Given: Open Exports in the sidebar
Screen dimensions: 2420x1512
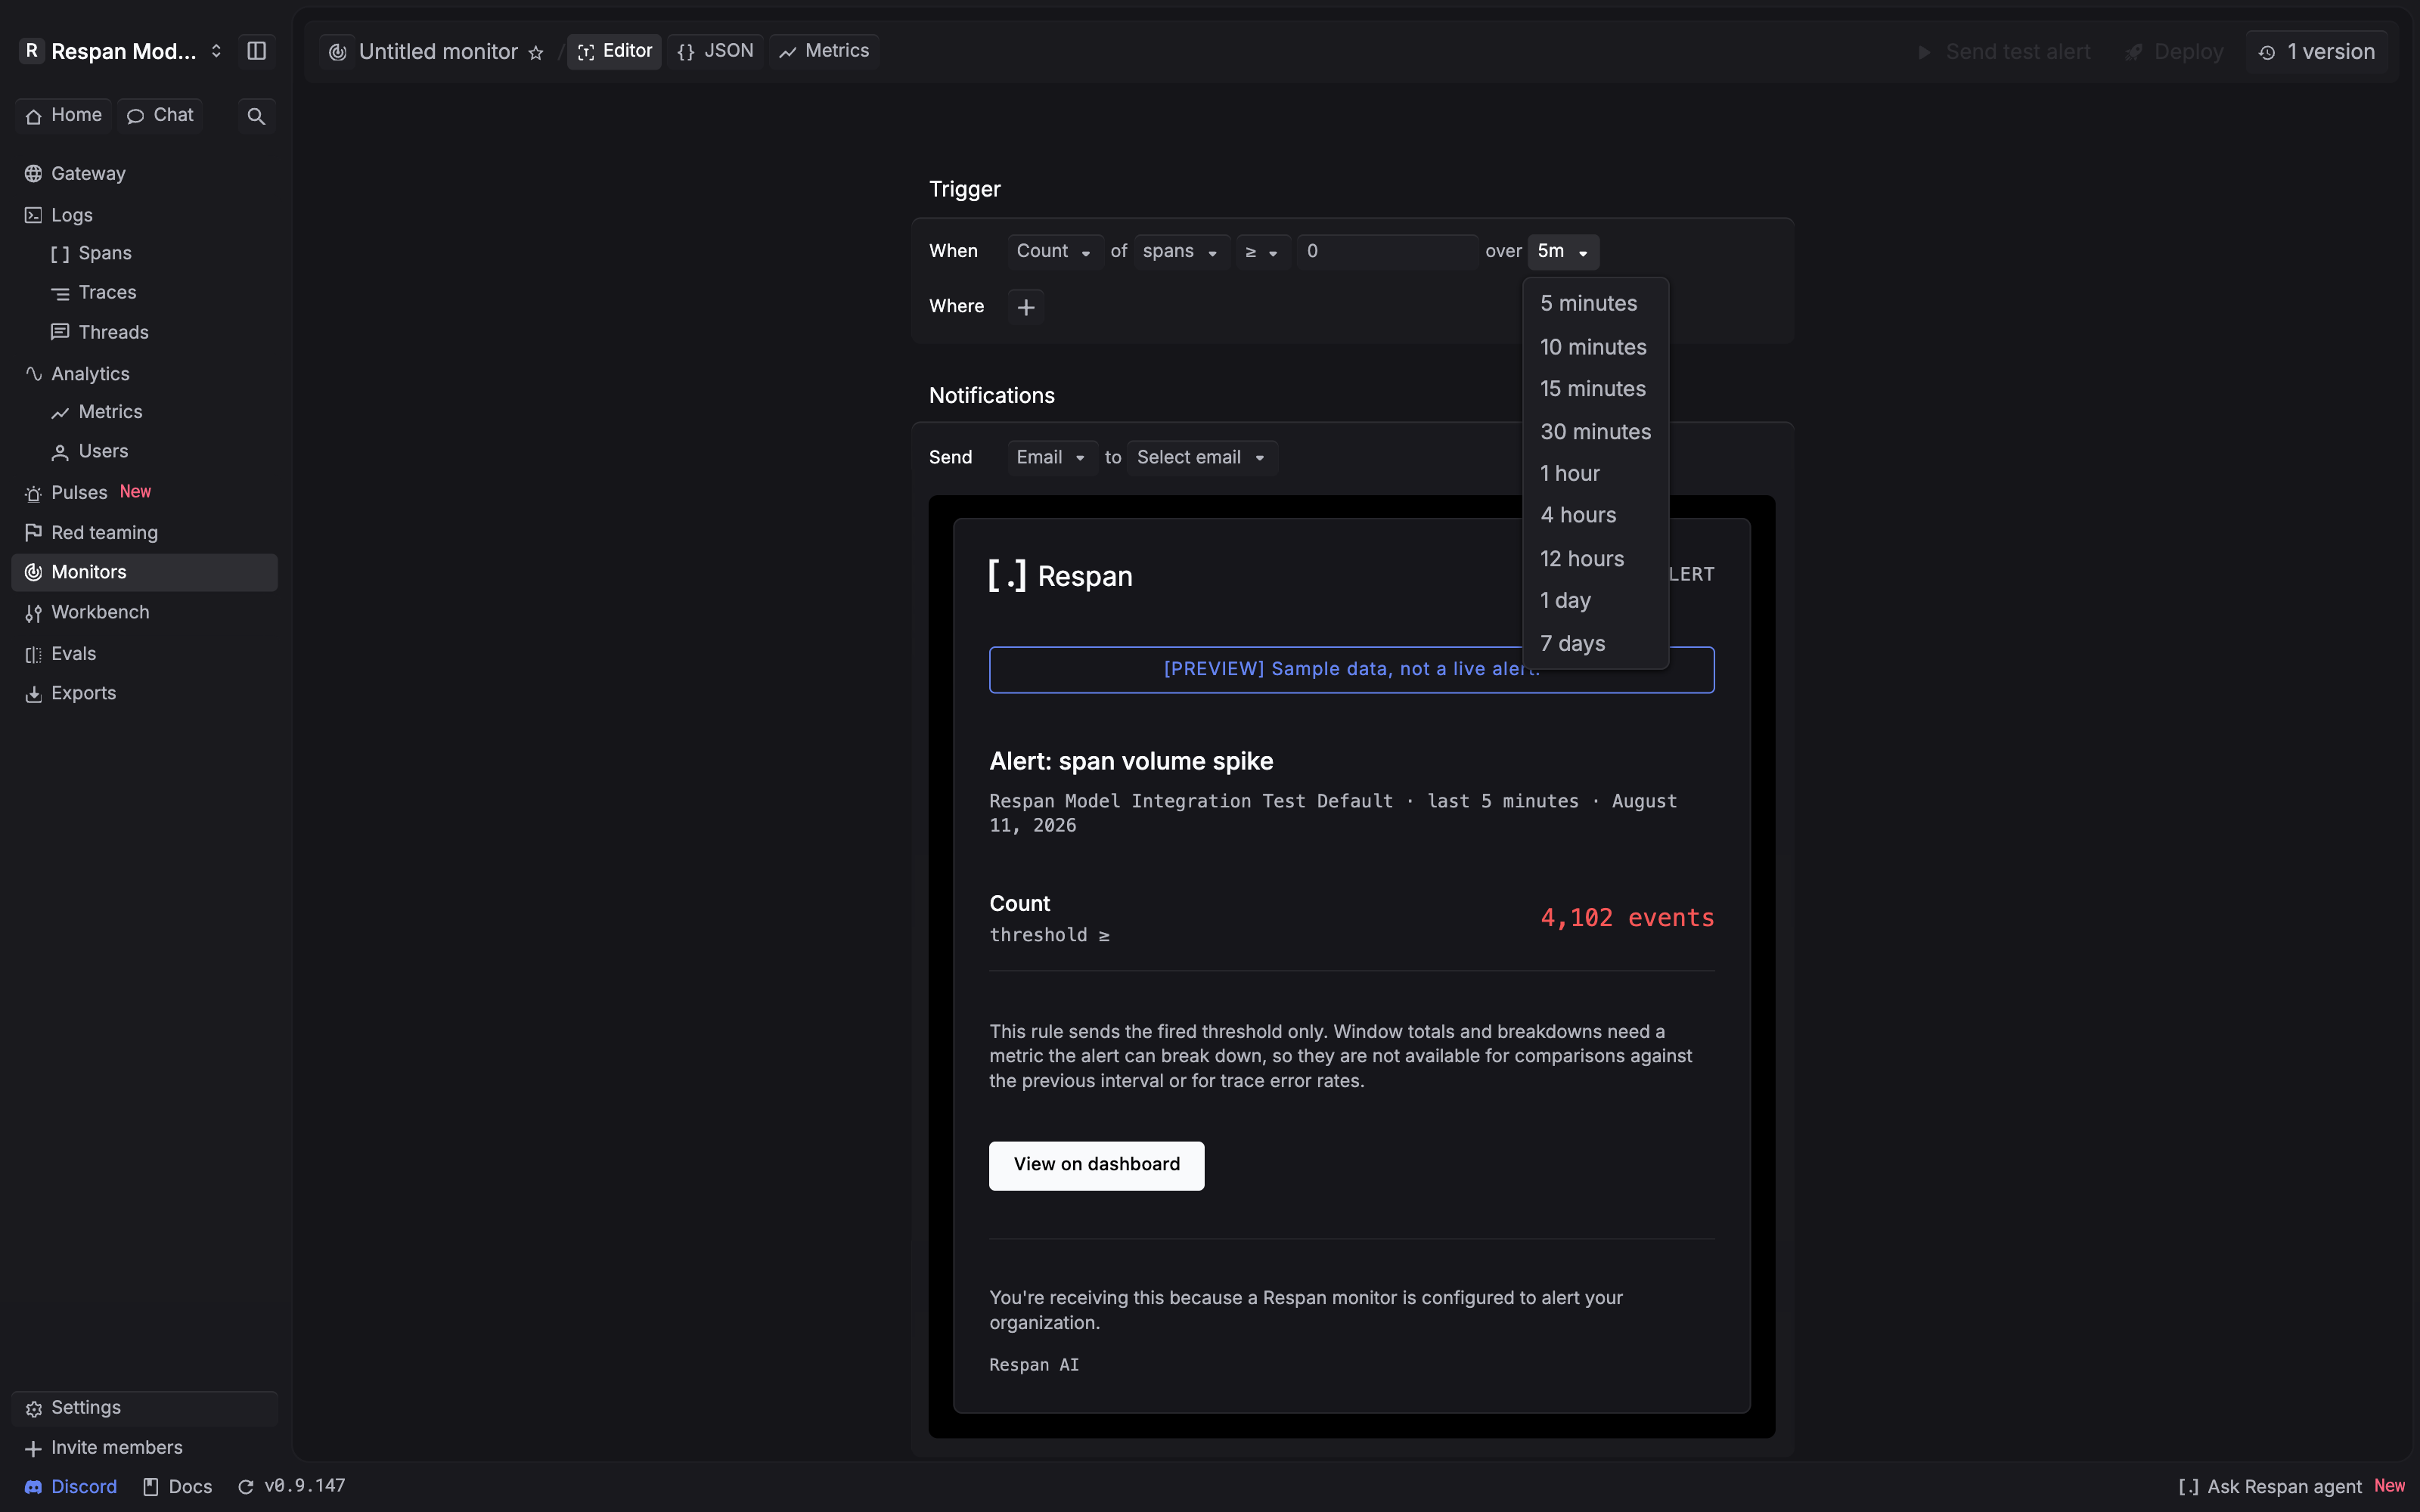Looking at the screenshot, I should coord(144,694).
